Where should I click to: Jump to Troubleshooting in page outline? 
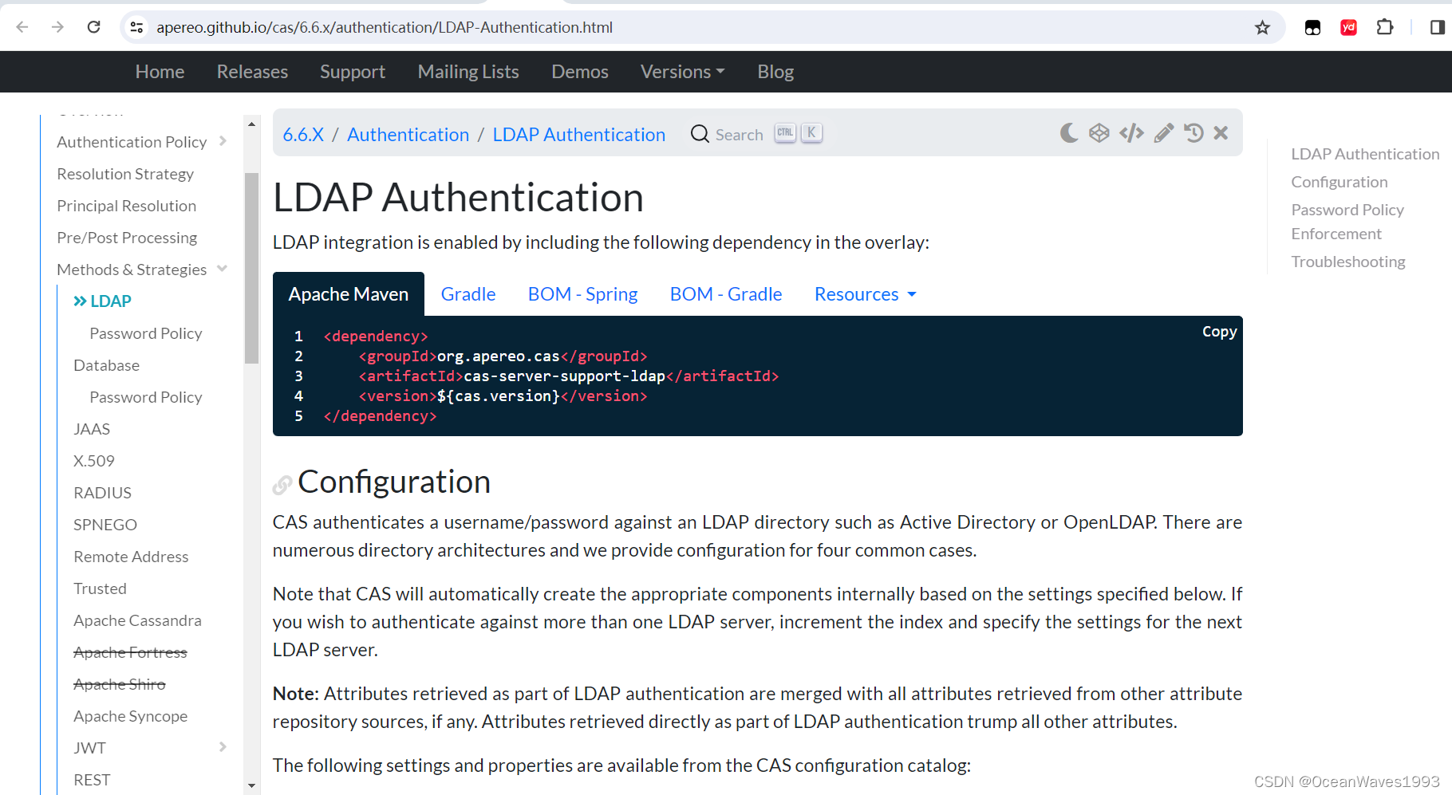(x=1348, y=262)
